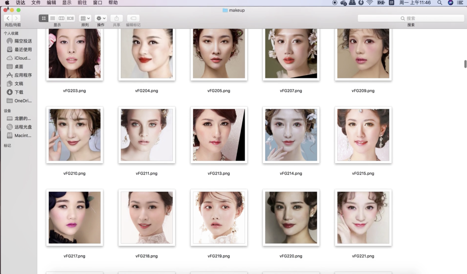Open Recents 最近使用 in sidebar
The height and width of the screenshot is (274, 467).
pyautogui.click(x=19, y=49)
